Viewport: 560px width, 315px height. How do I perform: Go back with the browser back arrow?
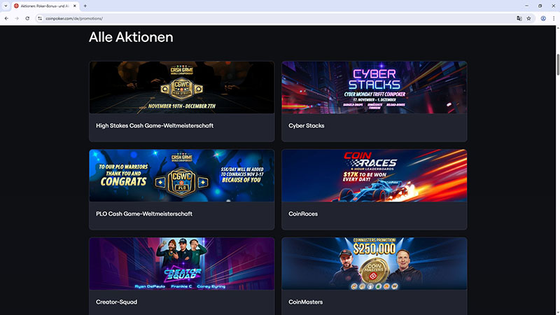click(x=6, y=18)
